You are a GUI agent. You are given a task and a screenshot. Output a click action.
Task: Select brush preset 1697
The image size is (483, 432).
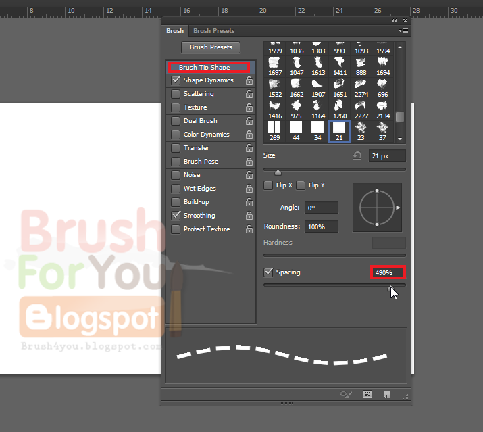click(274, 67)
